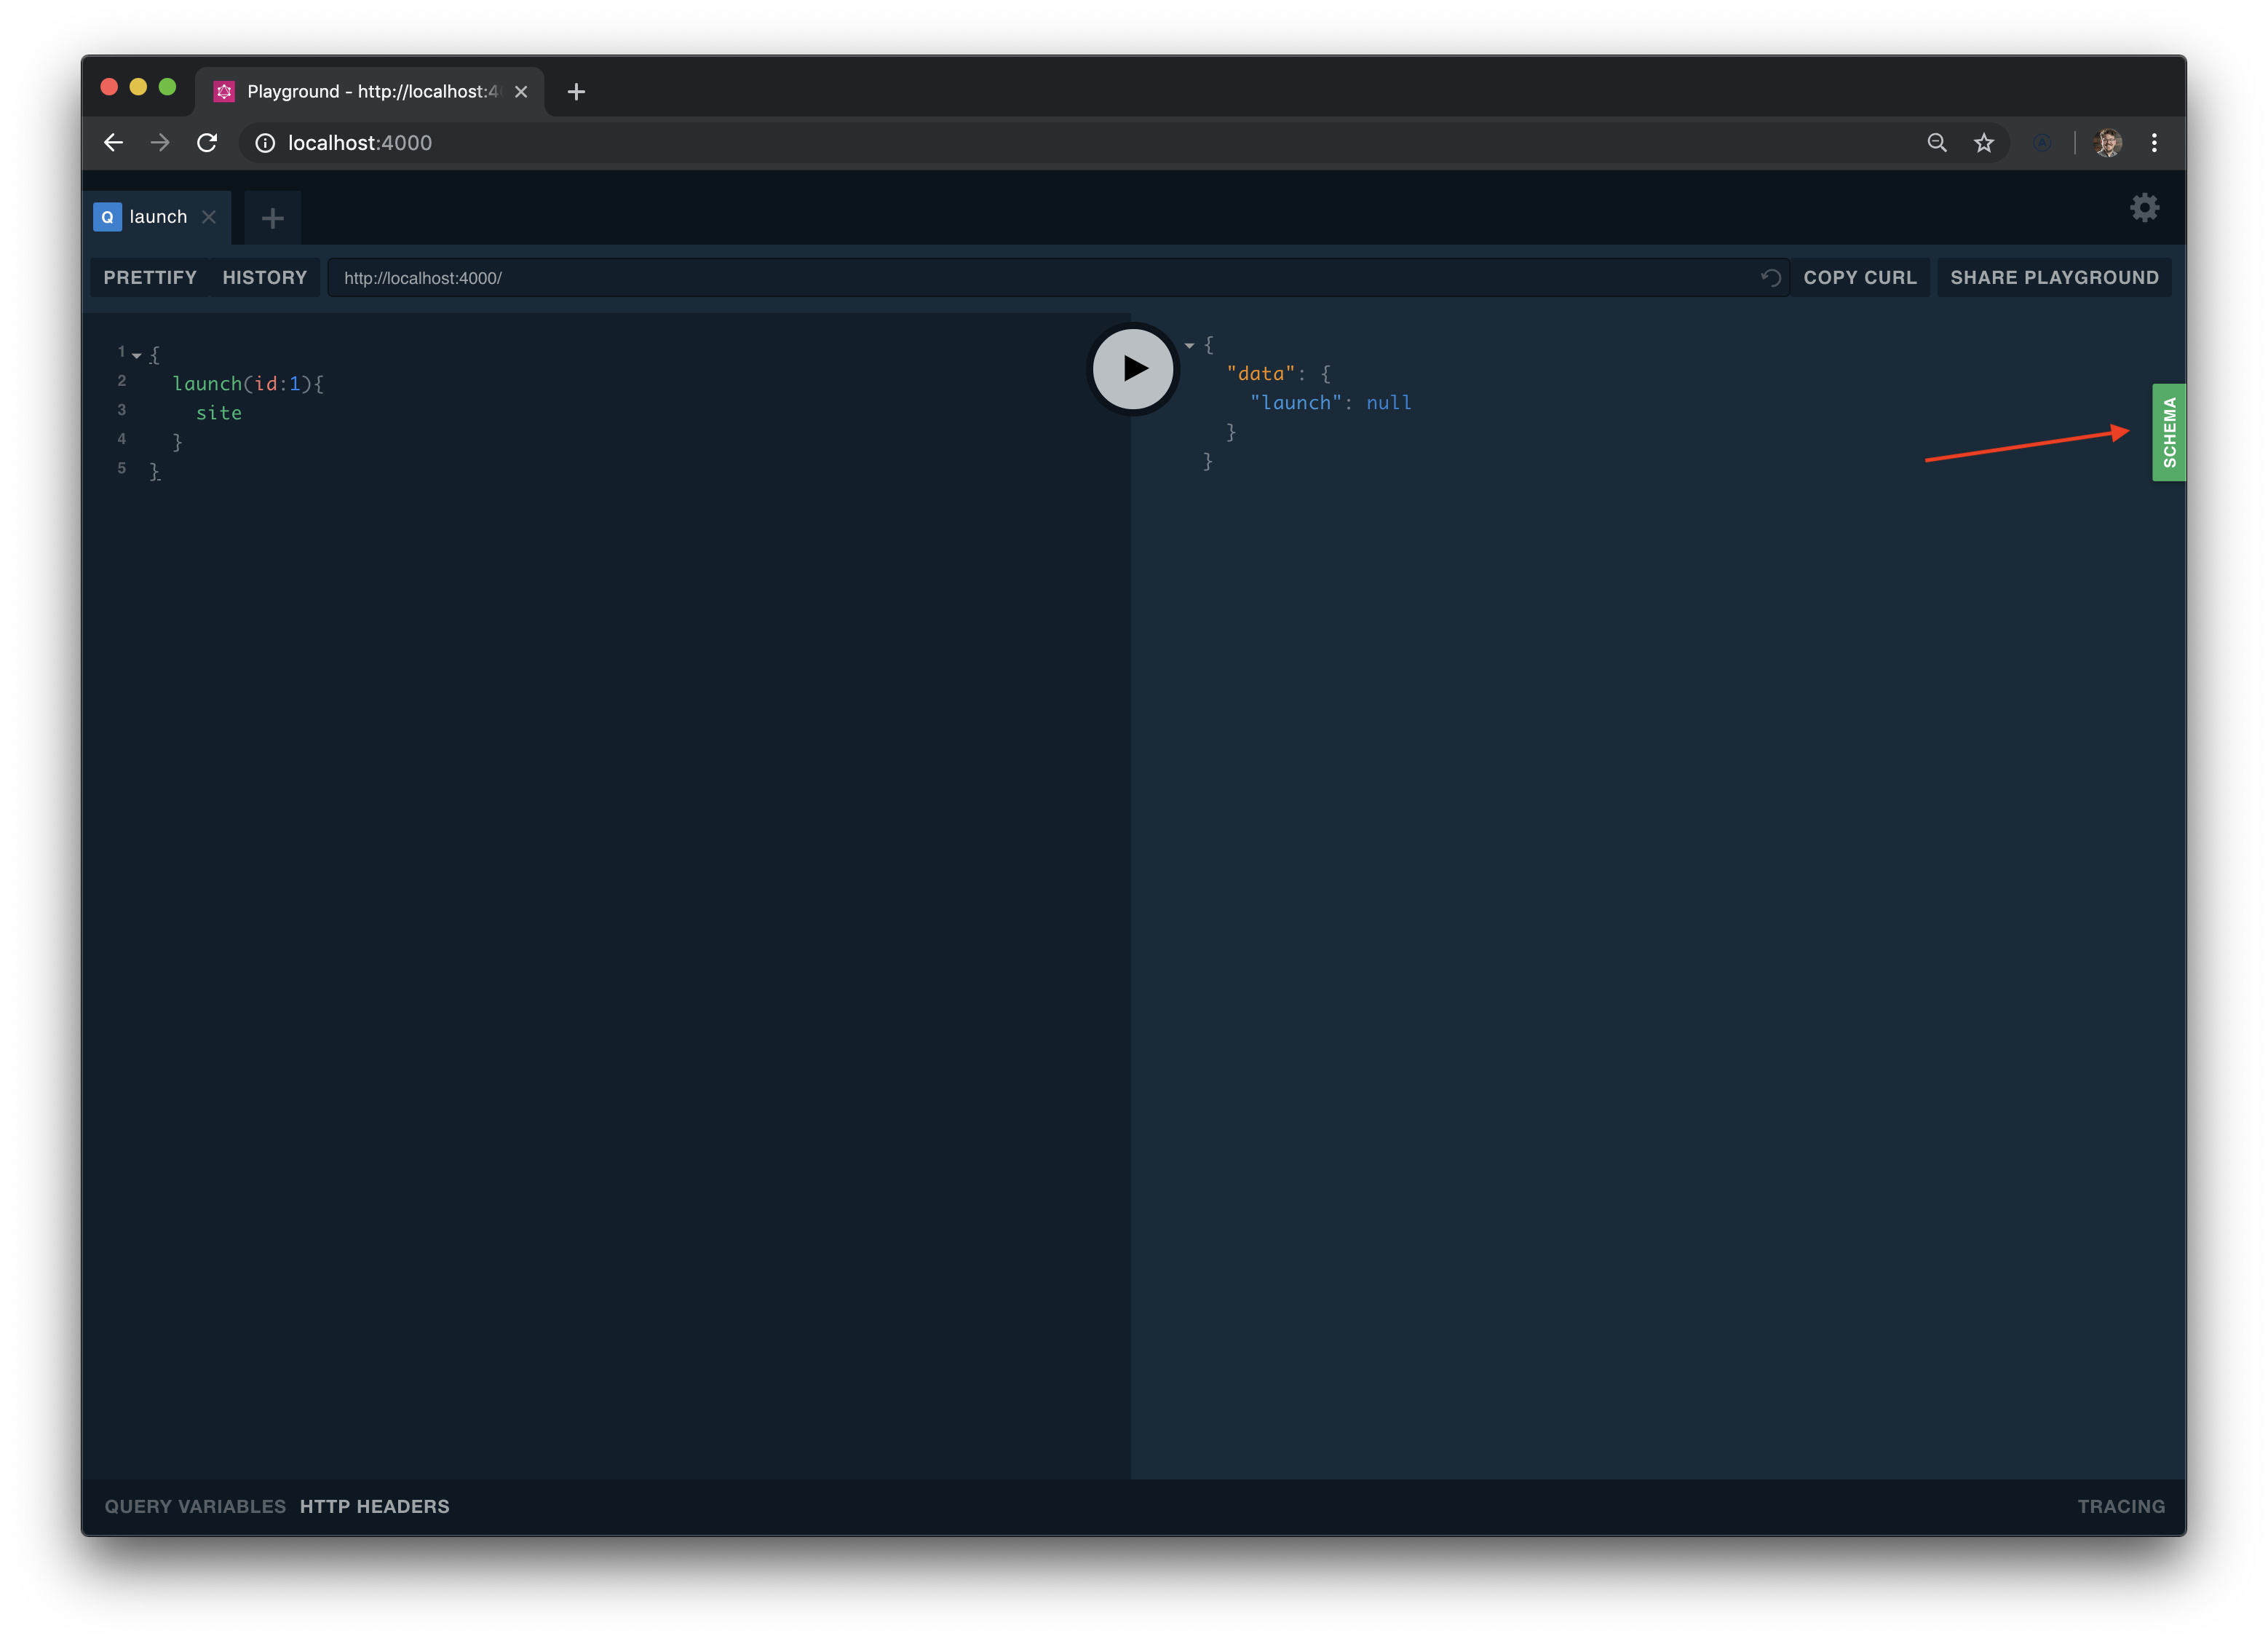Toggle the TRACING panel
This screenshot has height=1644, width=2268.
click(2120, 1506)
